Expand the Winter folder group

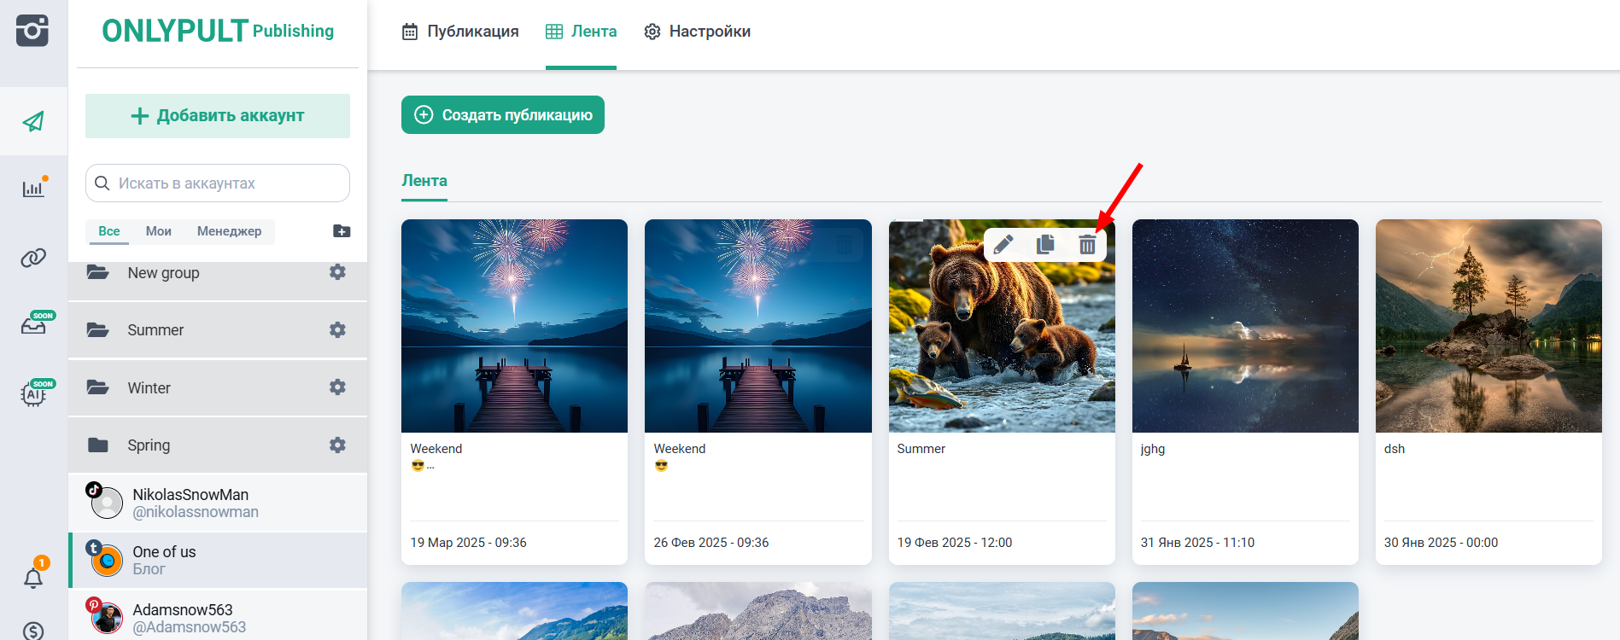149,388
